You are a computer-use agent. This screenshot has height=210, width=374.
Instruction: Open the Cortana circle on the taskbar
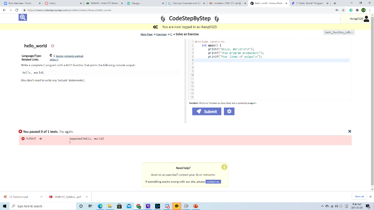tap(81, 206)
